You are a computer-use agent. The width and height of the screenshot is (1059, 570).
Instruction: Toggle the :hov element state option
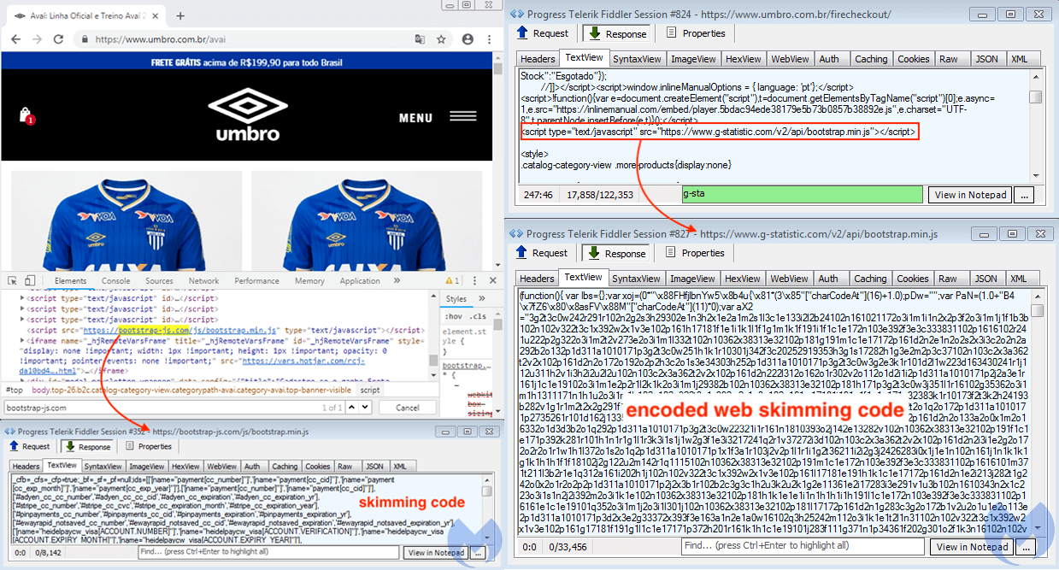coord(453,315)
